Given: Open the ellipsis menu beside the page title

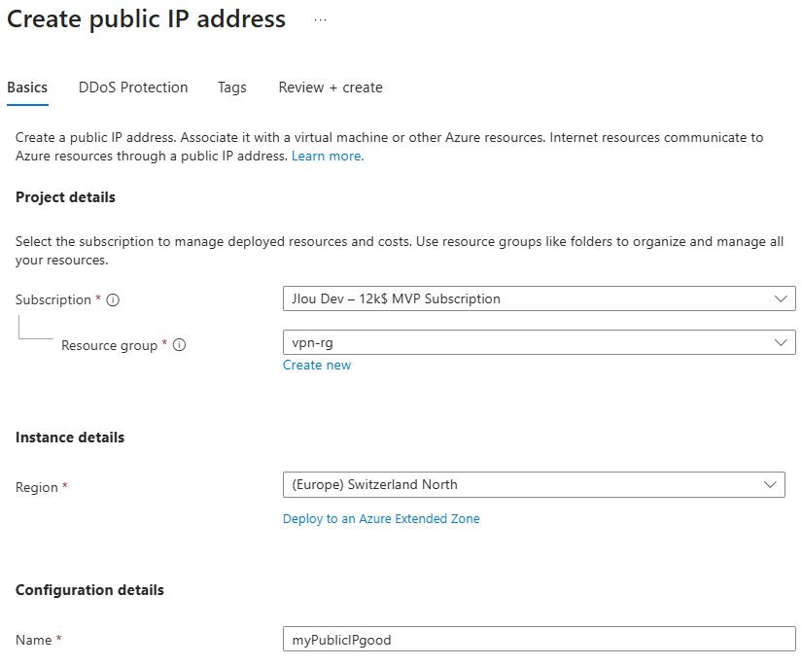Looking at the screenshot, I should pyautogui.click(x=320, y=20).
